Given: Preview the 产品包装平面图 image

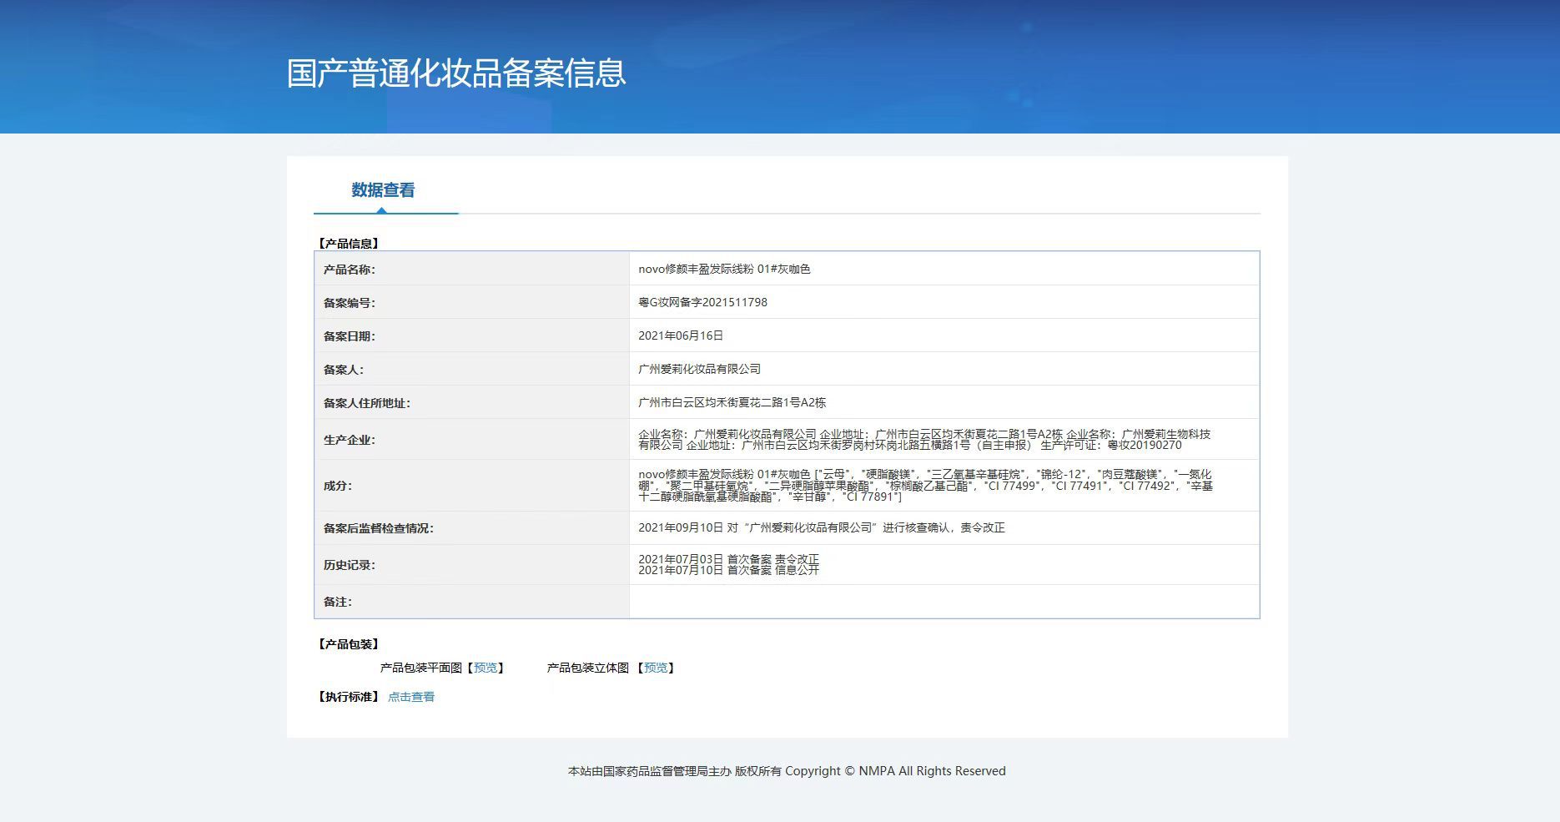Looking at the screenshot, I should [x=486, y=668].
